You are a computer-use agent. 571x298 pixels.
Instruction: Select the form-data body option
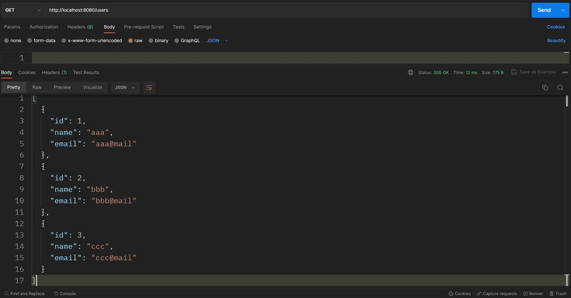[29, 41]
